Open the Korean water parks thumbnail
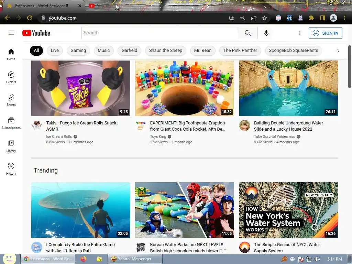The height and width of the screenshot is (264, 352). (185, 210)
